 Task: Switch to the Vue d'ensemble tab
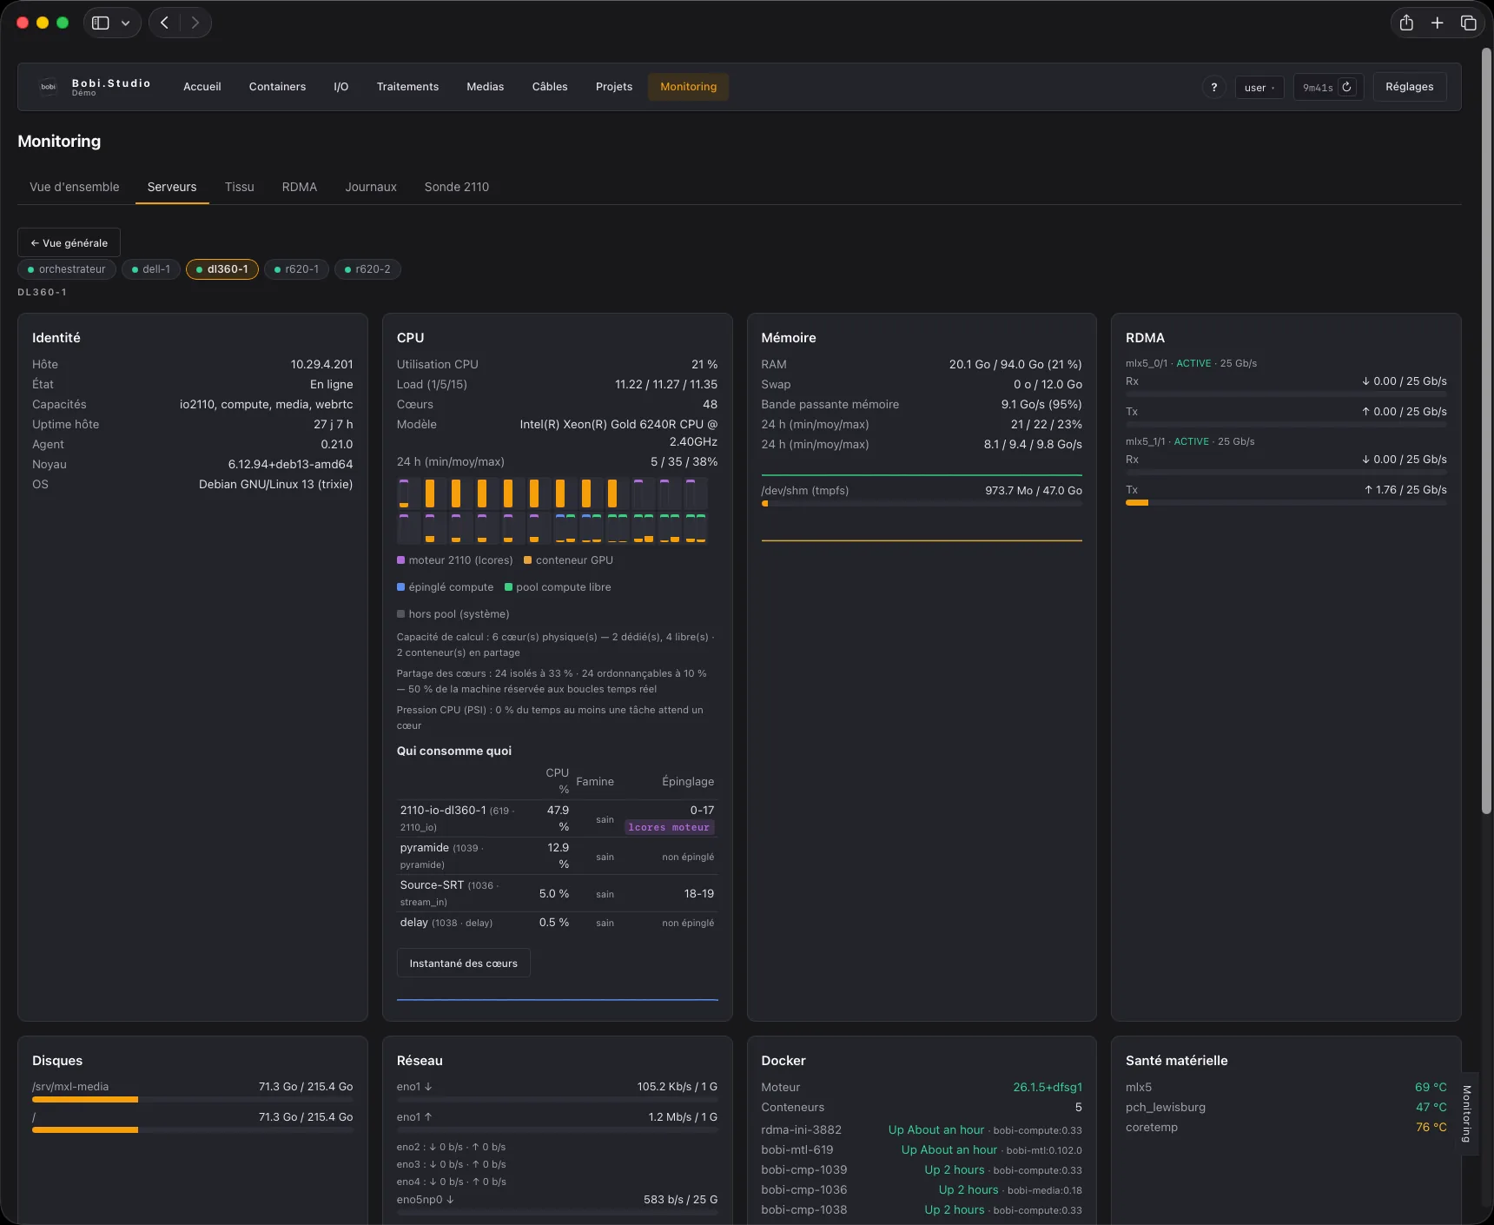(x=75, y=187)
